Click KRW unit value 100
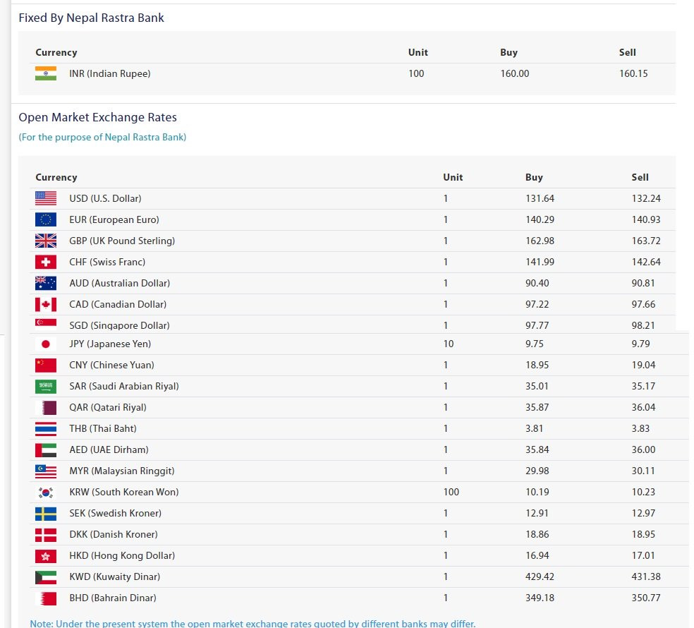 point(451,492)
